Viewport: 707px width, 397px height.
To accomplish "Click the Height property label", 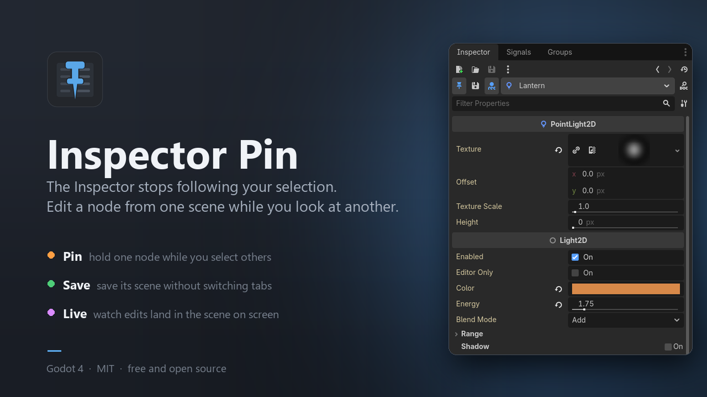I will pos(467,222).
